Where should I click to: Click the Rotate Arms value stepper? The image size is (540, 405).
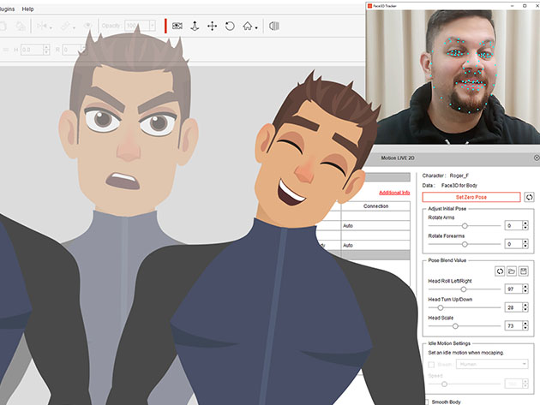pos(525,225)
